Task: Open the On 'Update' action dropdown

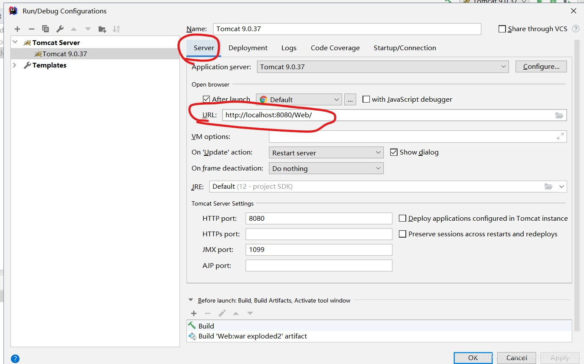Action: coord(326,153)
